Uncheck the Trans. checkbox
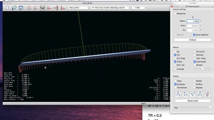 coord(175,62)
